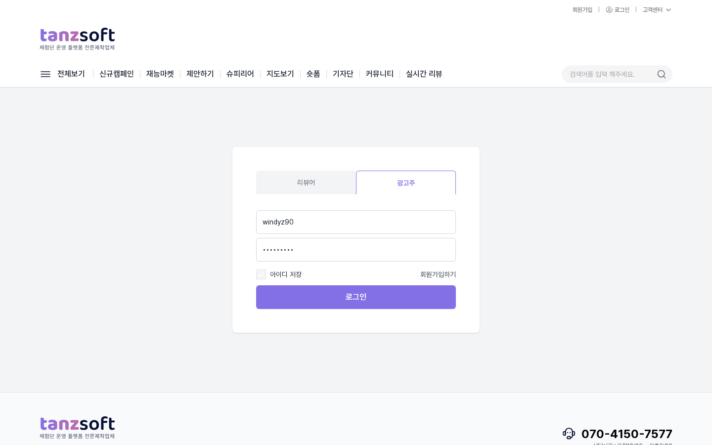Click the 회원가입하기 link

click(x=438, y=274)
